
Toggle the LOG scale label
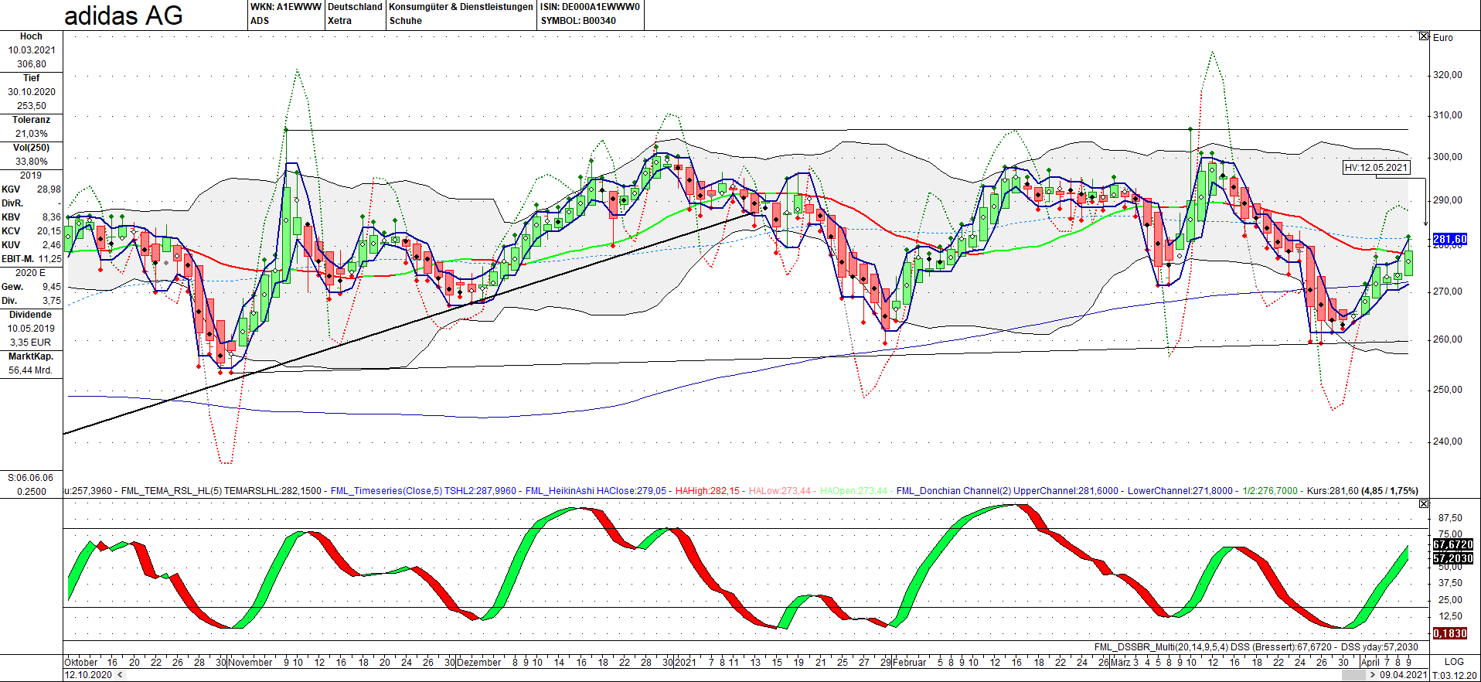1454,662
